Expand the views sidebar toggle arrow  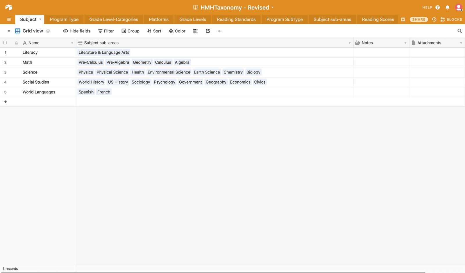[9, 31]
